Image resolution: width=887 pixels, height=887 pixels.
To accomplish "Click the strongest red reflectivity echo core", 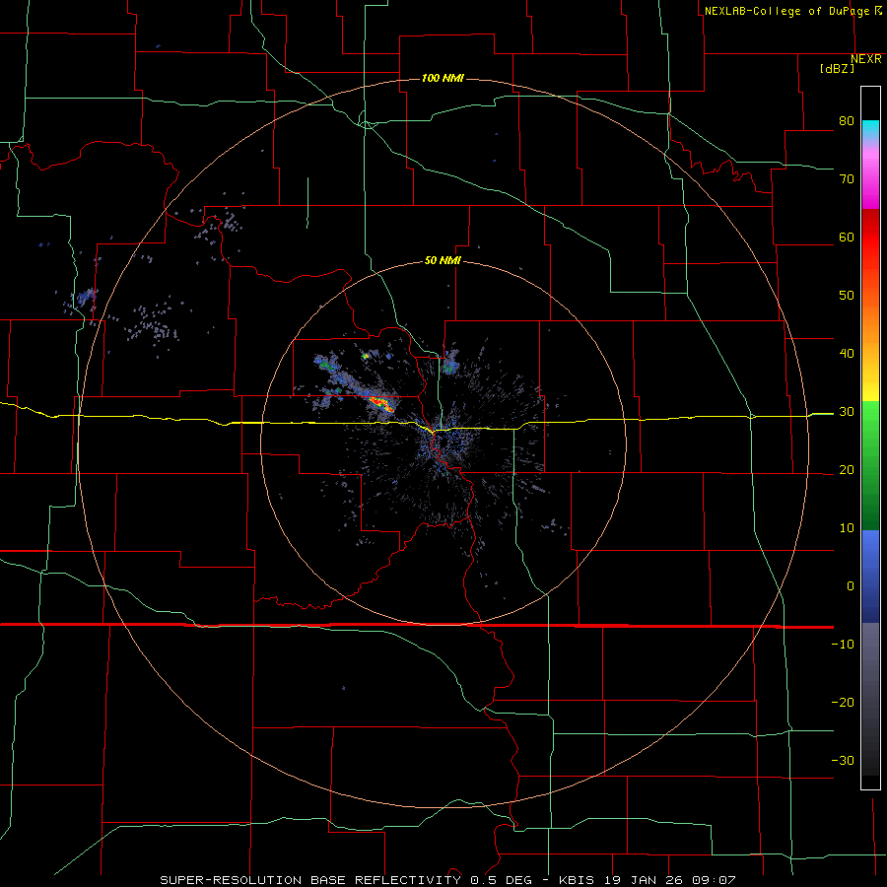I will (380, 403).
